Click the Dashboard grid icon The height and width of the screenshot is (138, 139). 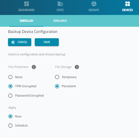pyautogui.click(x=26, y=4)
